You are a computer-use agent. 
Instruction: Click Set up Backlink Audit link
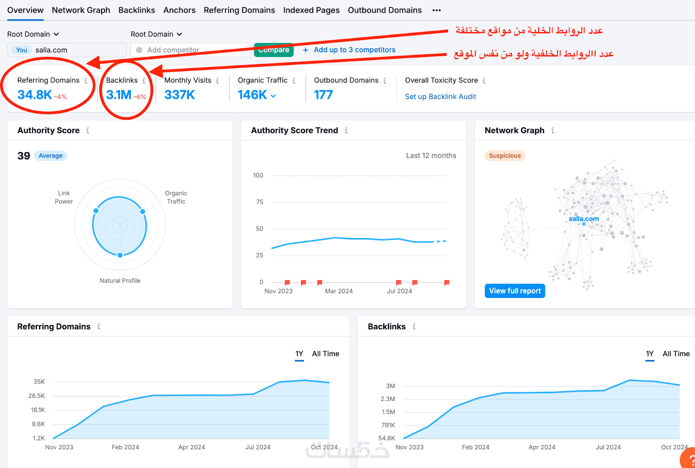point(440,97)
